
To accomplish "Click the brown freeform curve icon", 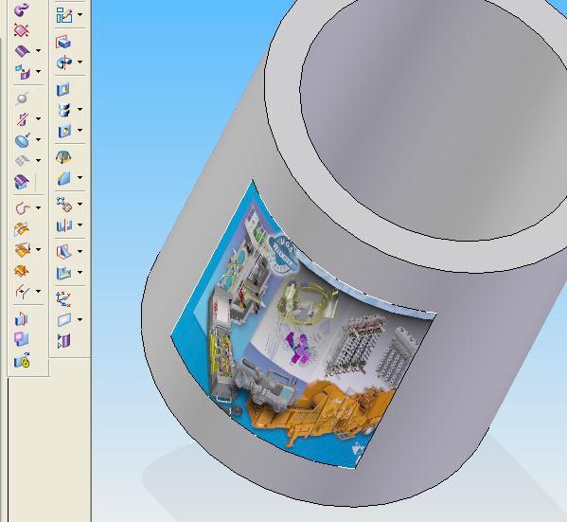I will tap(23, 208).
